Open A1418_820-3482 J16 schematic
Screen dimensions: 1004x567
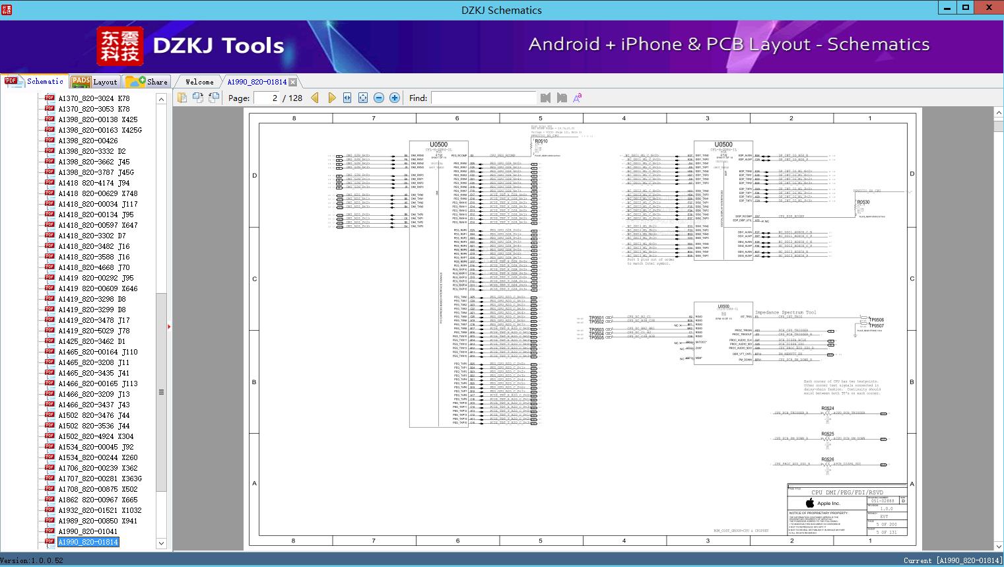click(94, 246)
